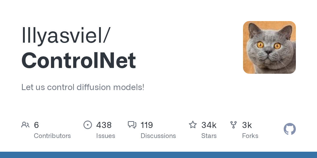
Task: Click the 119 discussions count
Action: pyautogui.click(x=147, y=125)
